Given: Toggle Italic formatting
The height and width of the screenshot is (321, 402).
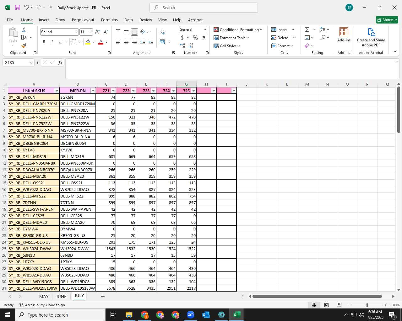Looking at the screenshot, I should point(52,42).
